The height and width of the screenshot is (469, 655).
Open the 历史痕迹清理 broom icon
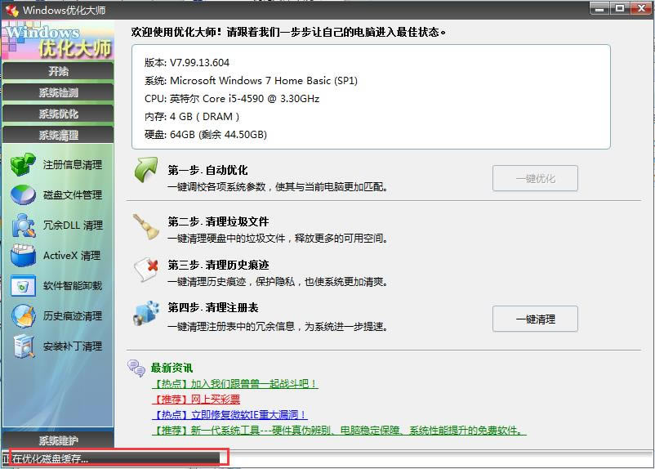(x=23, y=316)
